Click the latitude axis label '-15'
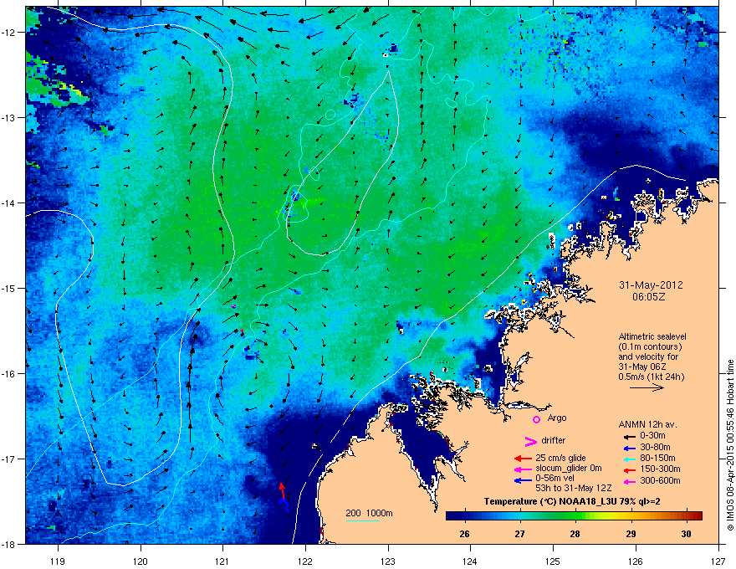This screenshot has height=569, width=736. (x=9, y=288)
